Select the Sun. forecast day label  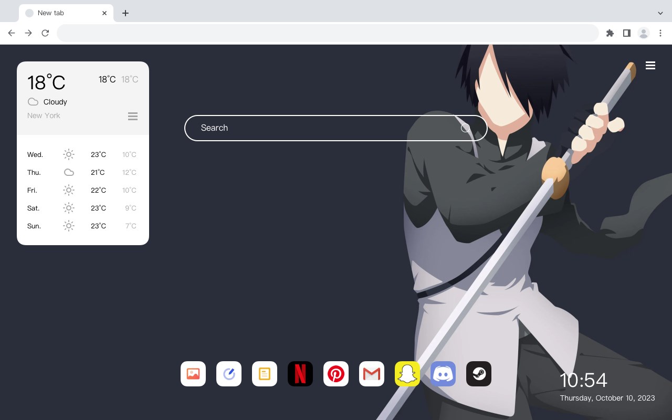pos(34,226)
